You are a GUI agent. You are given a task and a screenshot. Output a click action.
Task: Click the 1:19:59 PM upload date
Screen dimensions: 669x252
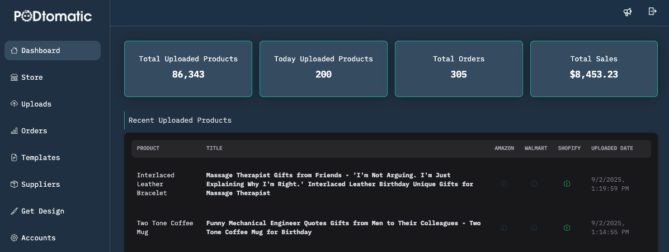610,184
